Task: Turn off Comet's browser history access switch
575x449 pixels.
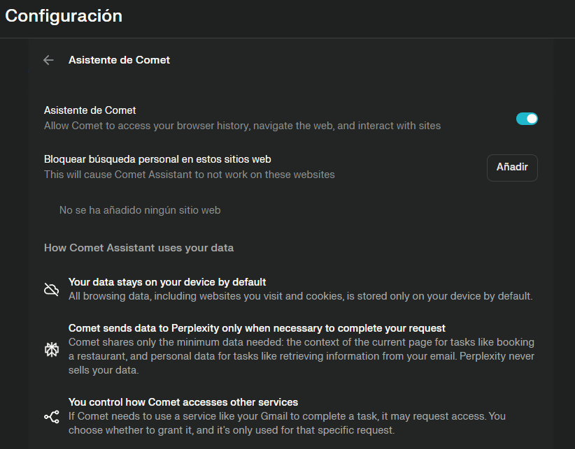Action: pos(527,119)
